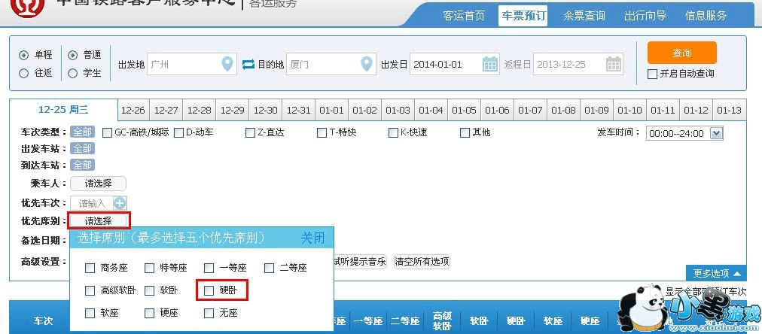The image size is (762, 334).
Task: Check the 其他 train type
Action: (x=465, y=132)
